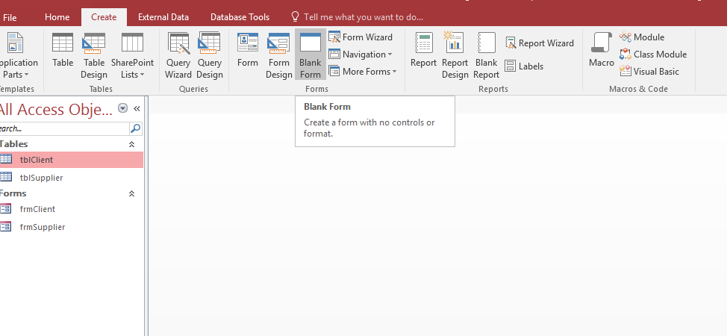This screenshot has height=336, width=727.
Task: Select the Create ribbon tab
Action: pos(104,17)
